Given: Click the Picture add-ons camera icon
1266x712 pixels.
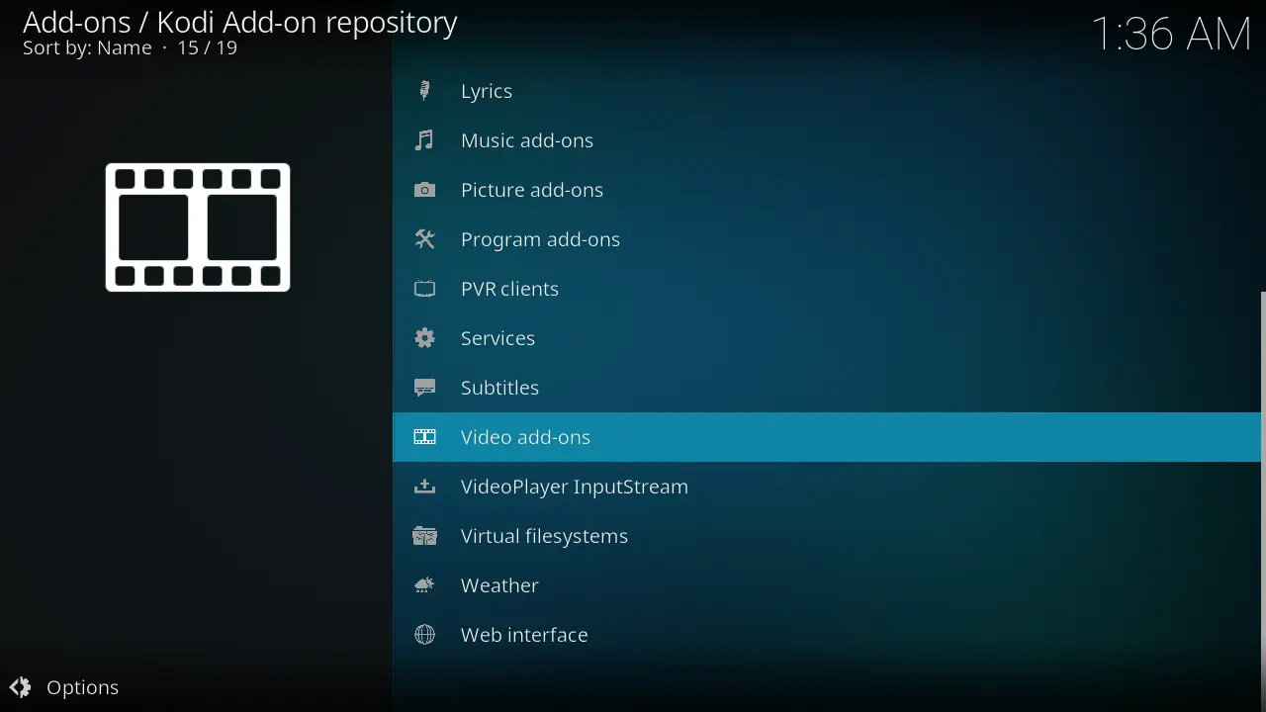Looking at the screenshot, I should tap(425, 190).
